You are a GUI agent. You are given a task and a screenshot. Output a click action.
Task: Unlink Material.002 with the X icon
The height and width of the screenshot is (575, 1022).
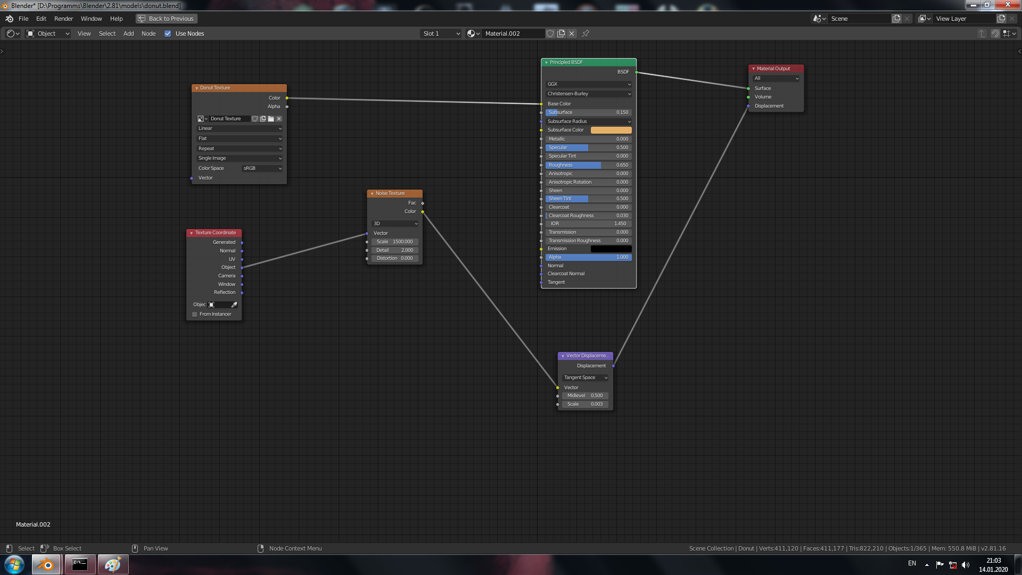click(x=572, y=34)
